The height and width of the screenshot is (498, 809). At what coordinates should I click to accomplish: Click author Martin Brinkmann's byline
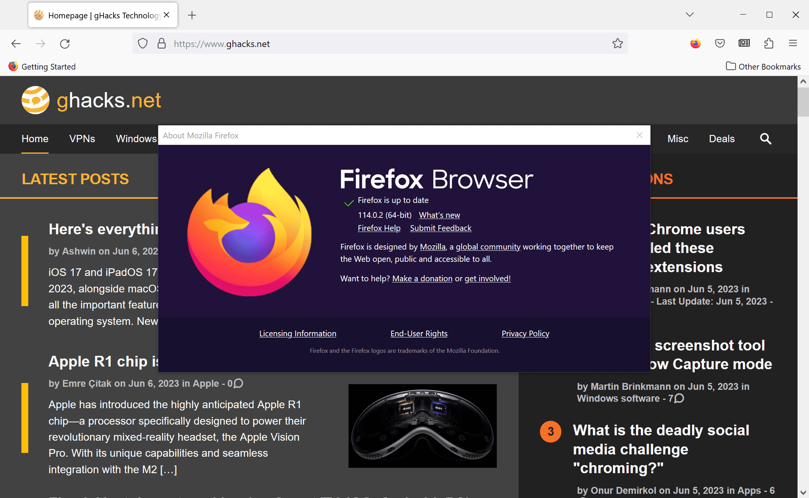631,386
